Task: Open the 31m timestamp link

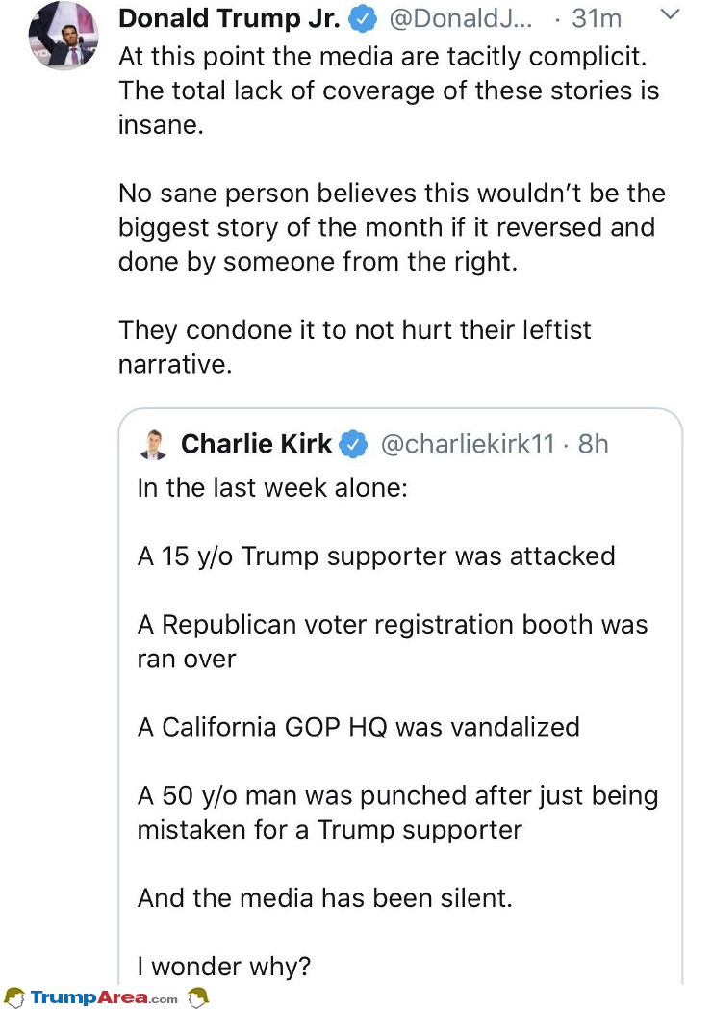Action: (597, 18)
